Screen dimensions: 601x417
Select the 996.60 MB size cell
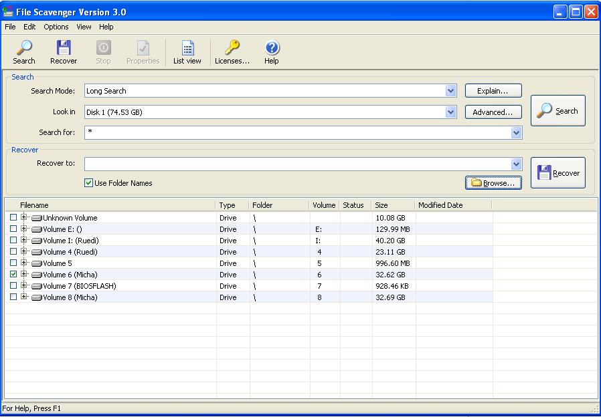[x=394, y=263]
